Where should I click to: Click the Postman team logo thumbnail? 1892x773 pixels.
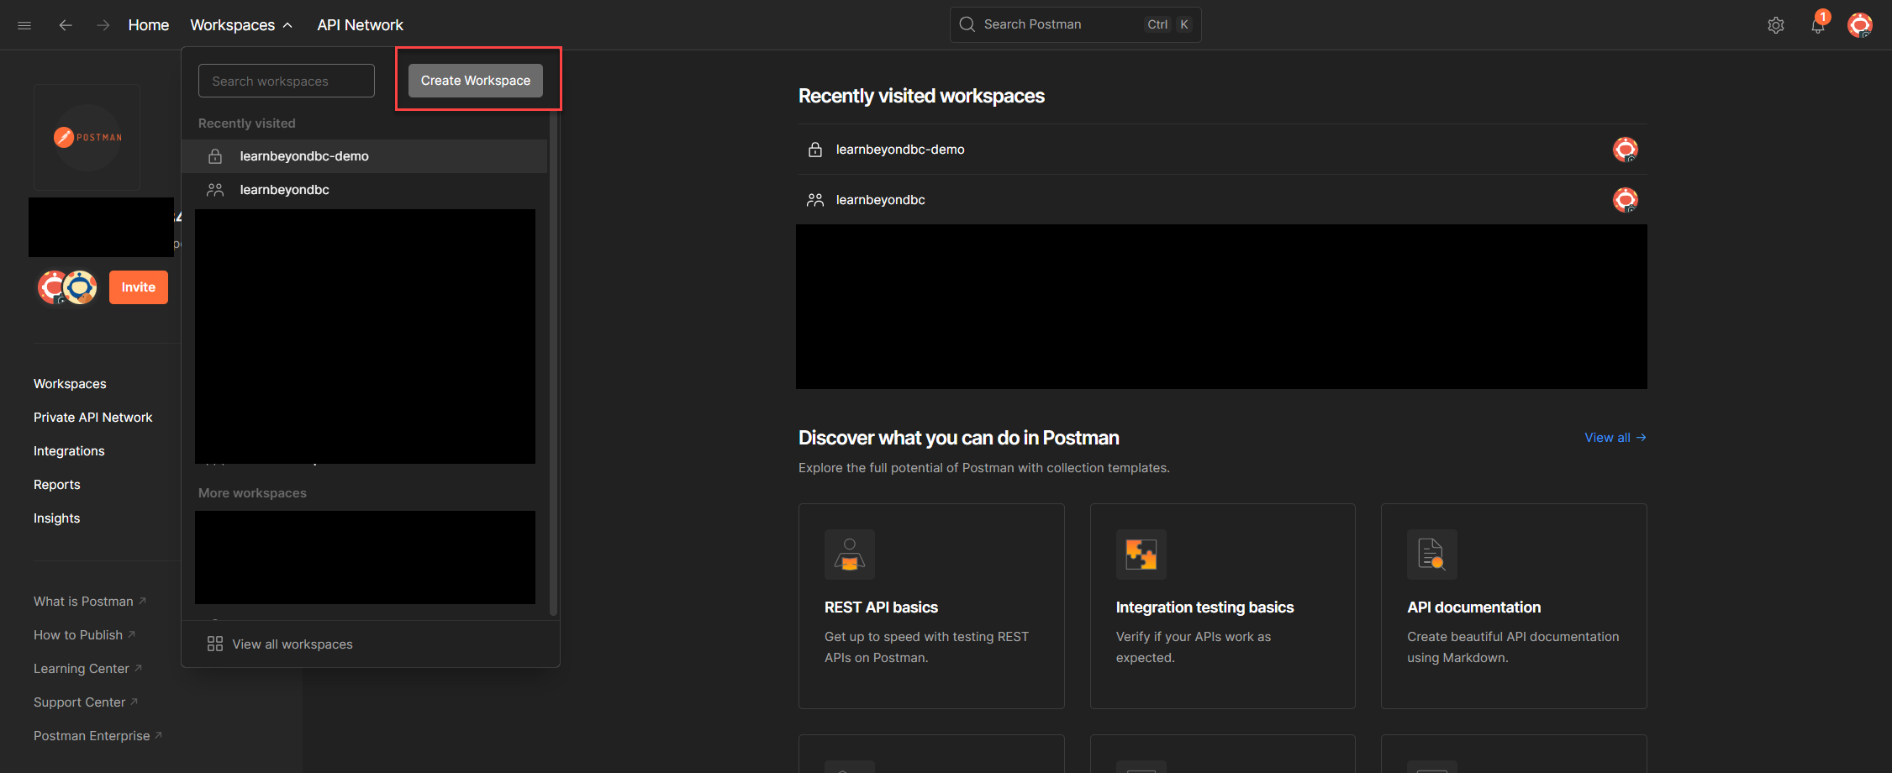[87, 137]
